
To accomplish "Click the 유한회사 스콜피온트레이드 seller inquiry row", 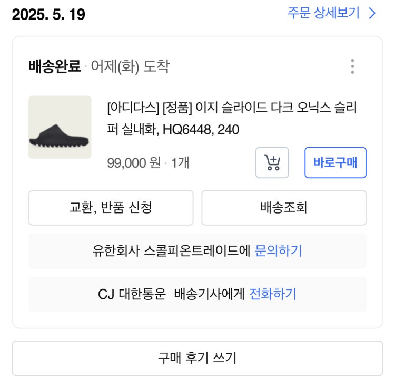I will 197,251.
